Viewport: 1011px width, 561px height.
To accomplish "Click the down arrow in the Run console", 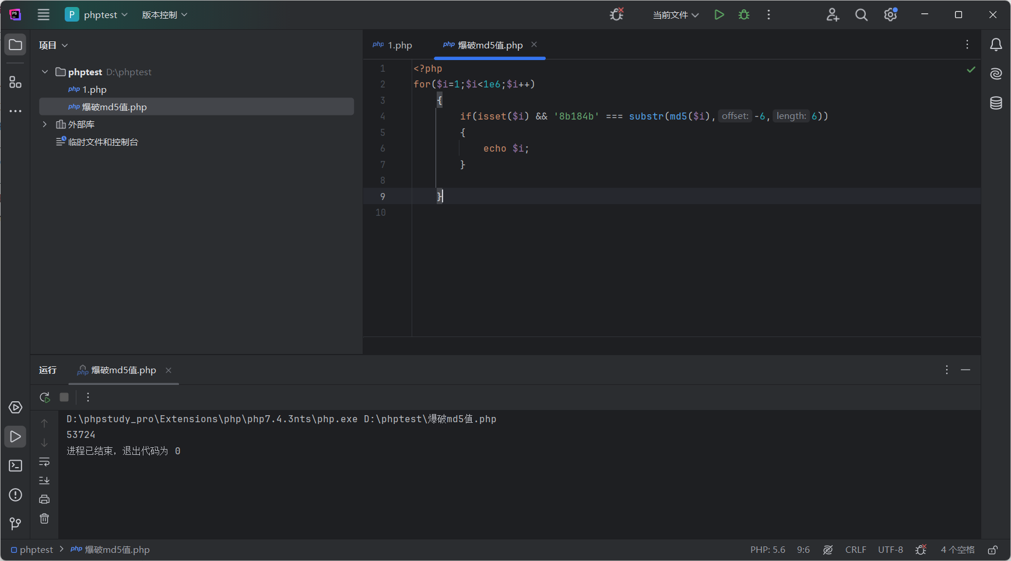I will pyautogui.click(x=44, y=443).
